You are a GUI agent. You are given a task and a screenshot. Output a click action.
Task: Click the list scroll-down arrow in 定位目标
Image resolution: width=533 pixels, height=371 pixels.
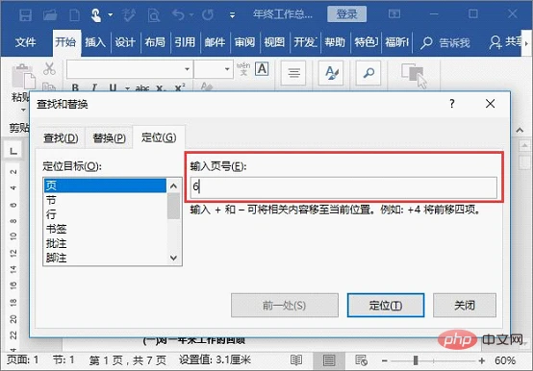174,258
